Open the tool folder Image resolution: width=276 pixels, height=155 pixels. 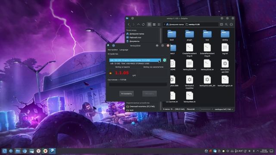point(207,35)
